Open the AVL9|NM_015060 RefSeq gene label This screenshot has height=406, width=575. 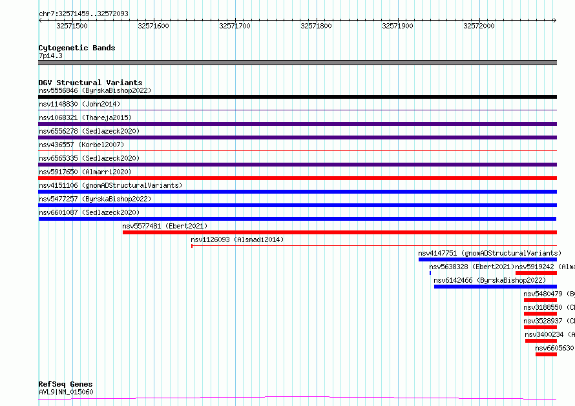pos(66,392)
